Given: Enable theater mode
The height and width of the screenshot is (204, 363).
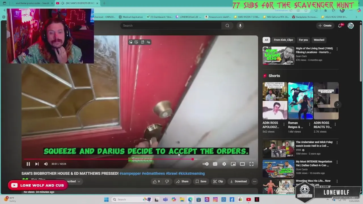Looking at the screenshot, I should click(242, 164).
